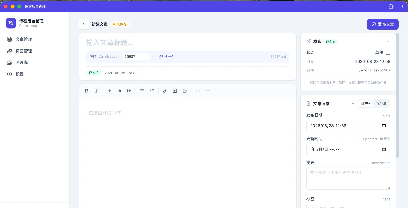Switch to 可视化 tab
Viewport: 408px width, 208px height.
coord(366,103)
